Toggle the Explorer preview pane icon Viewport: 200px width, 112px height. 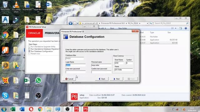pos(181,28)
